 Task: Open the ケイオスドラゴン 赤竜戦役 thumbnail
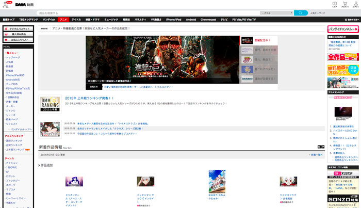(x=288, y=182)
